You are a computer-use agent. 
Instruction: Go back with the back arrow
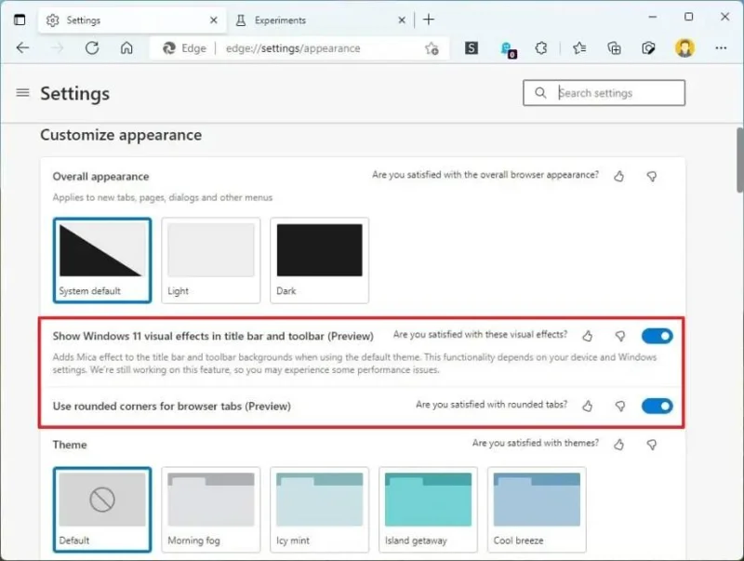pyautogui.click(x=22, y=48)
